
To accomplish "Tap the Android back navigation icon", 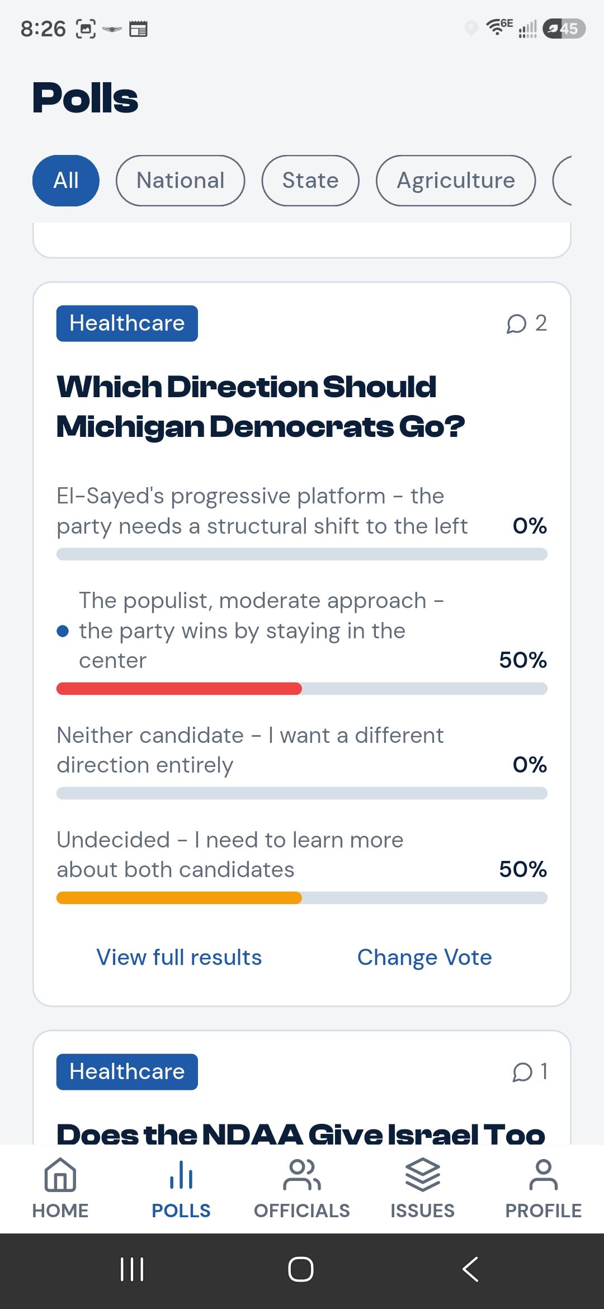I will tap(470, 1269).
